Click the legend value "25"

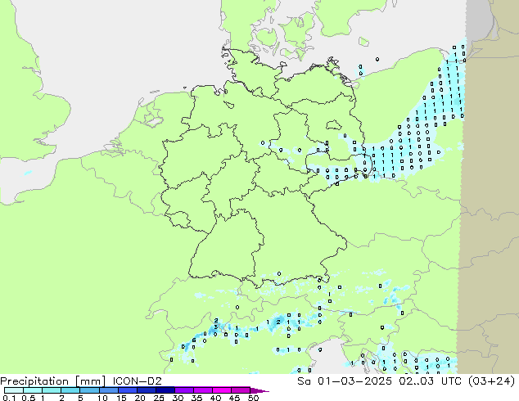pyautogui.click(x=159, y=398)
